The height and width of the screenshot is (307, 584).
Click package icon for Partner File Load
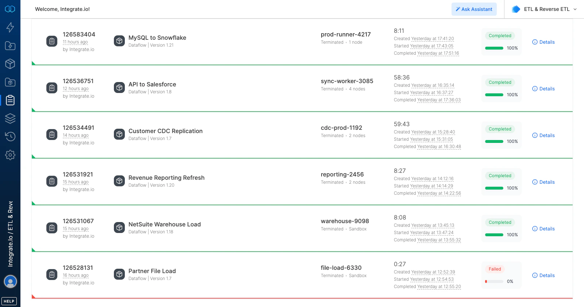click(119, 274)
